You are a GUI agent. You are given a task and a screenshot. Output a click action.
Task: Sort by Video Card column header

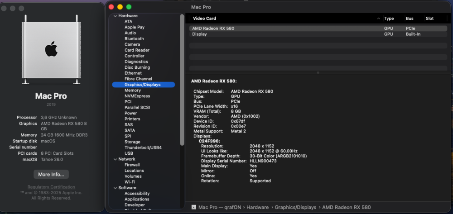[204, 19]
